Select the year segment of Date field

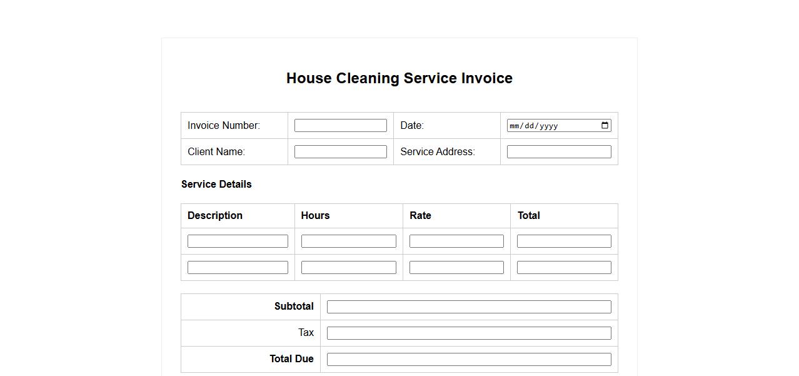[548, 126]
